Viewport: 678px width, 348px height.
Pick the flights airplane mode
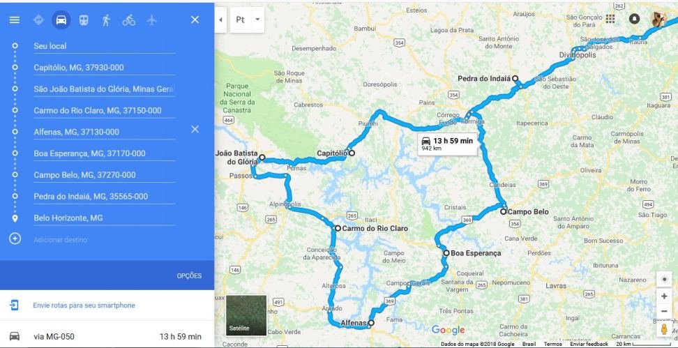pos(151,20)
